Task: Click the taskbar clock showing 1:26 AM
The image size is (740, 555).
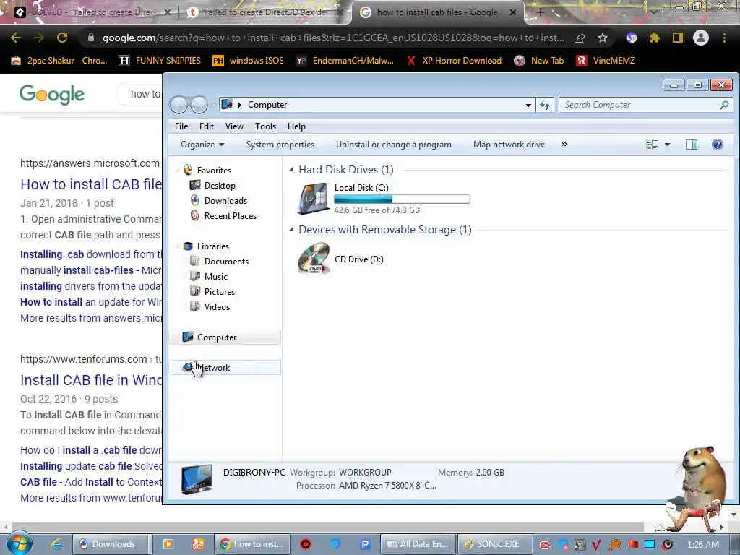Action: click(x=703, y=544)
